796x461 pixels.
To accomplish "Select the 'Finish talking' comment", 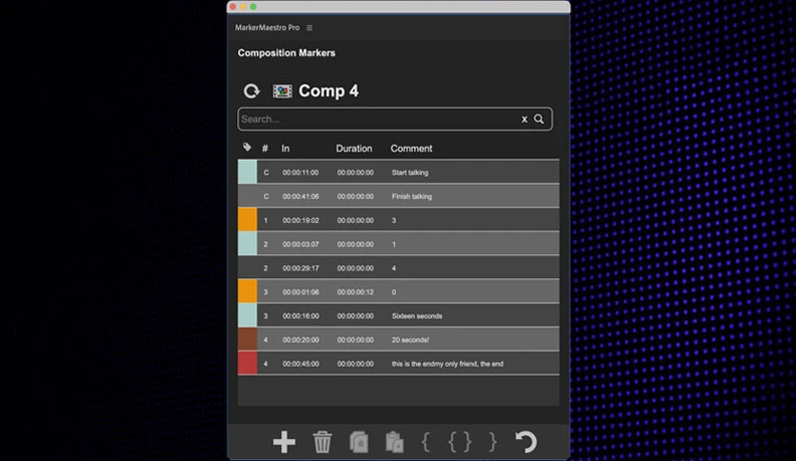I will tap(411, 196).
